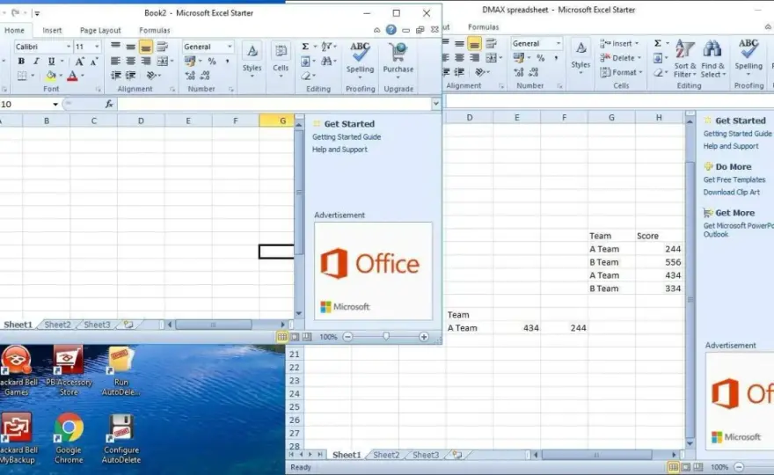Toggle Bottom Align in DMAX window
The image size is (774, 475).
(474, 44)
